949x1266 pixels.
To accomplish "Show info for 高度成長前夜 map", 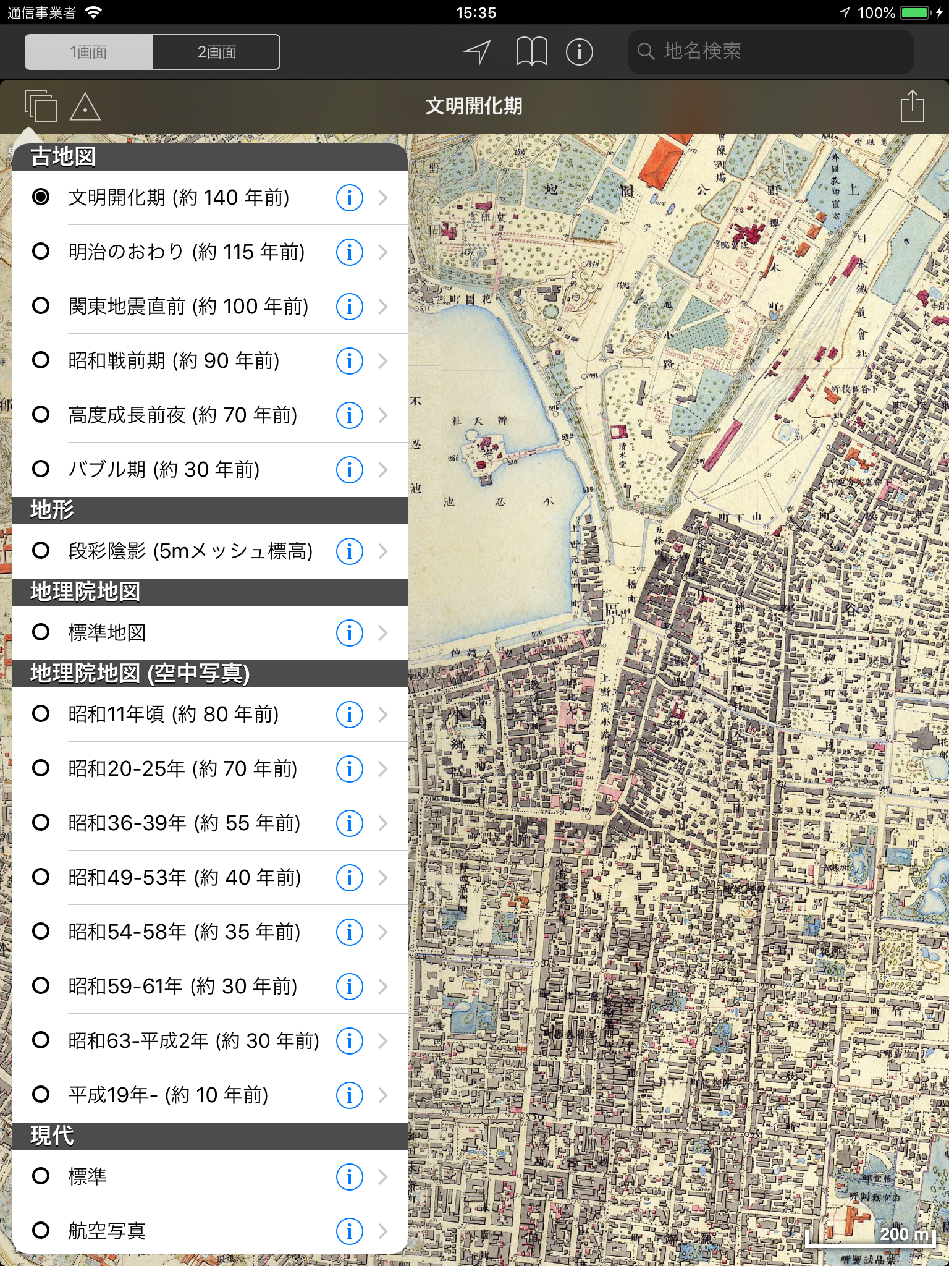I will (x=350, y=415).
